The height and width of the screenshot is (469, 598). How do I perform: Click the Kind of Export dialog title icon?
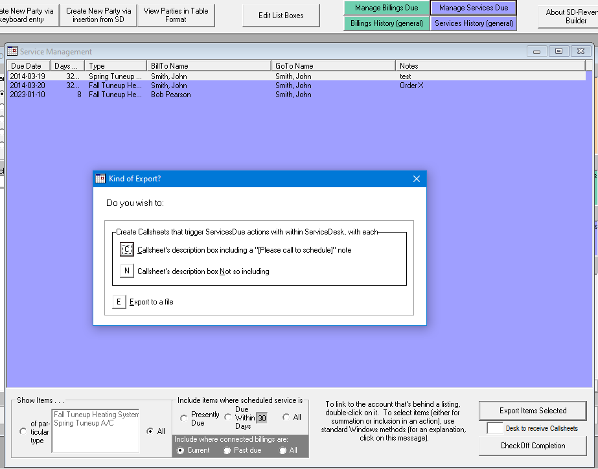tap(101, 179)
